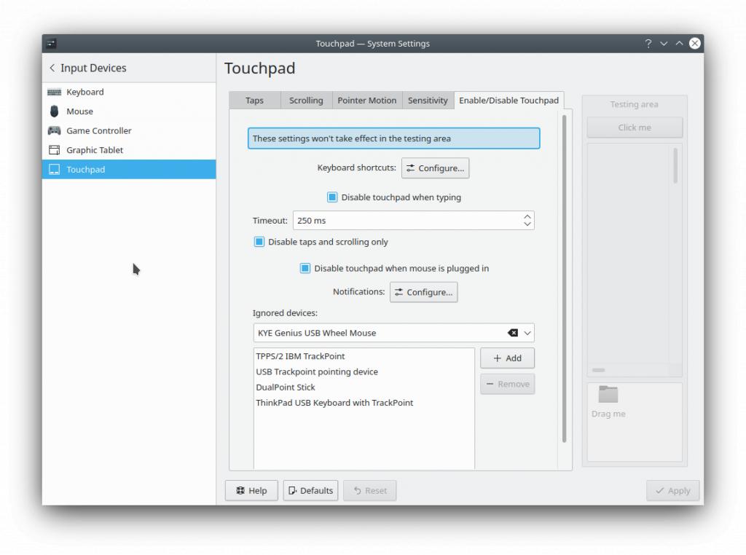Click the Keyboard icon in sidebar

[x=54, y=92]
